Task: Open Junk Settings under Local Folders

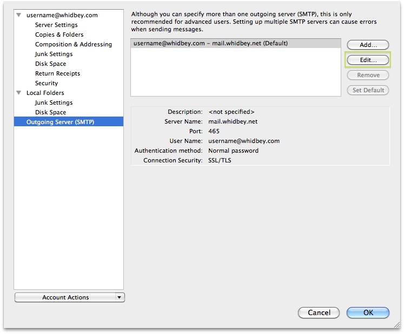Action: 54,103
